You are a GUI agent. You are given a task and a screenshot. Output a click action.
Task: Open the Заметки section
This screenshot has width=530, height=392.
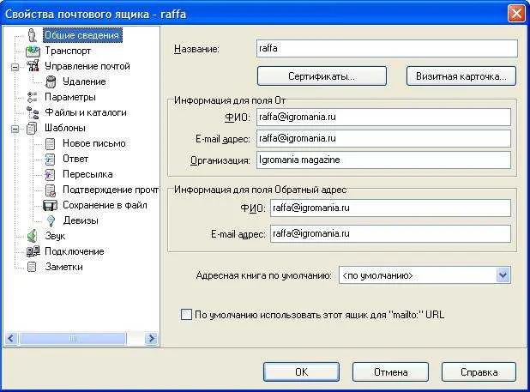63,267
